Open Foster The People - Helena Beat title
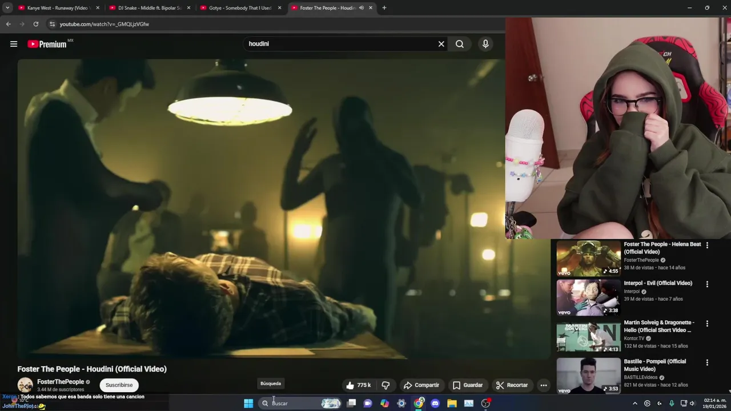The height and width of the screenshot is (411, 731). 662,248
